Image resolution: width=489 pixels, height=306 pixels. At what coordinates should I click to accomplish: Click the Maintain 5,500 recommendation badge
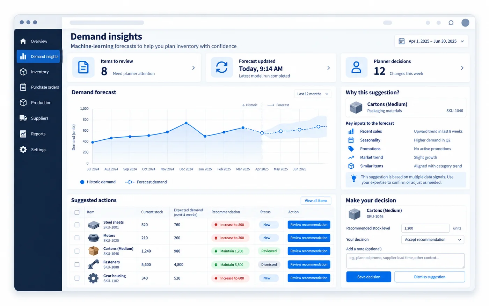[x=230, y=265]
